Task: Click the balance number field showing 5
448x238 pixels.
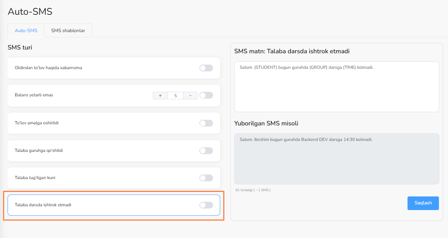Action: pos(176,96)
